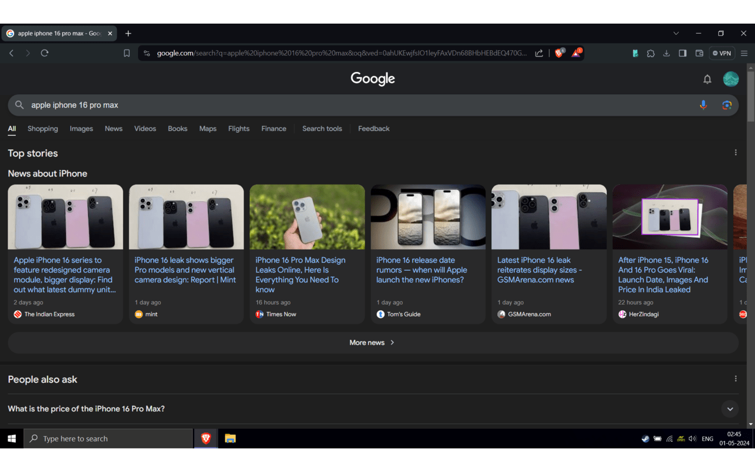Click the HerZindagi purple thumbnail image
Screen dimensions: 755x472
tap(670, 217)
